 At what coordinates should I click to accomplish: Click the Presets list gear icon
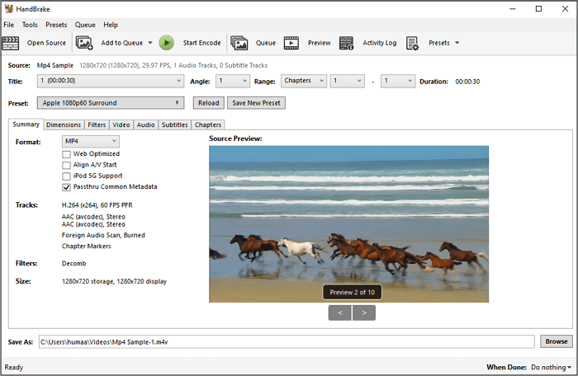[x=413, y=43]
